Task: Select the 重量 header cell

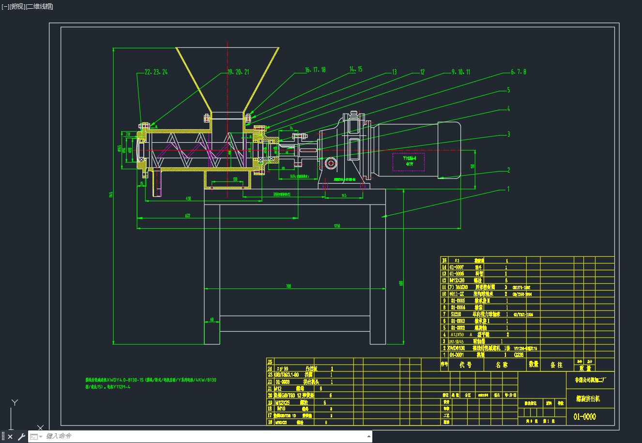Action: point(584,368)
